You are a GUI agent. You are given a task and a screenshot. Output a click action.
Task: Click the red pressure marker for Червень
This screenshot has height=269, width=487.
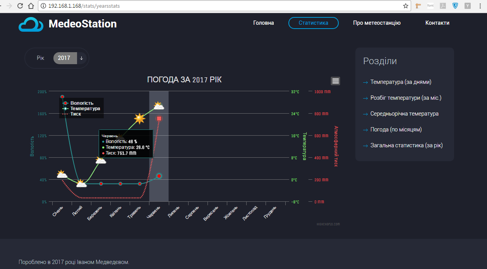pos(159,118)
